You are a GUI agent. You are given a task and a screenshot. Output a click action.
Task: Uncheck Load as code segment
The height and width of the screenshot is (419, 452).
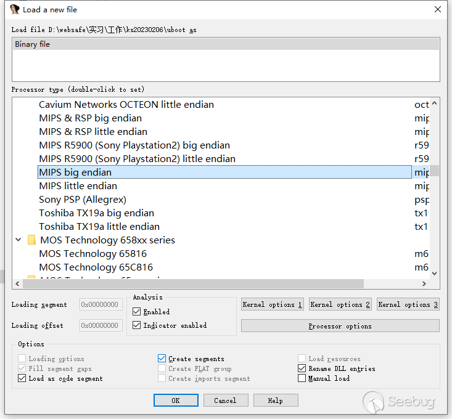point(22,378)
